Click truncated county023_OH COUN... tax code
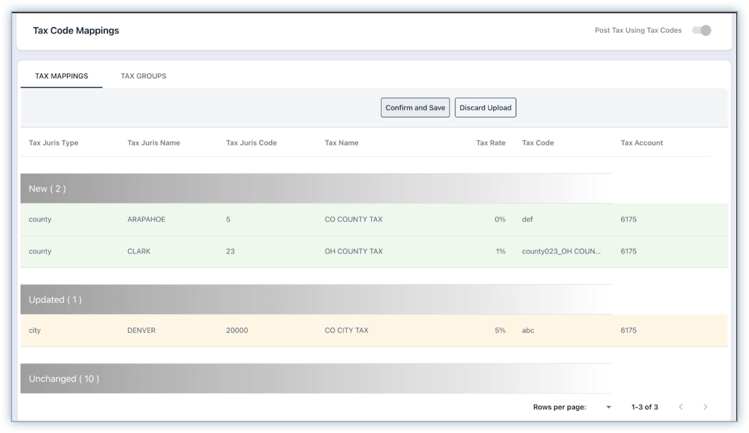The width and height of the screenshot is (749, 433). (x=561, y=251)
